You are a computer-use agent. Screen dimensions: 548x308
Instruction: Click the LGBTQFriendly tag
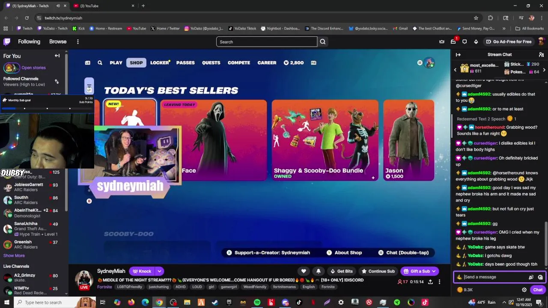130,287
